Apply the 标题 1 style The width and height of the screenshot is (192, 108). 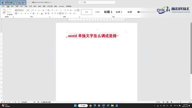click(108, 12)
